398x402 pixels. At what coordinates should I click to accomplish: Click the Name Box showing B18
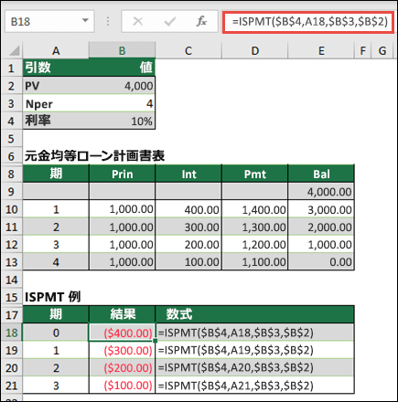49,21
